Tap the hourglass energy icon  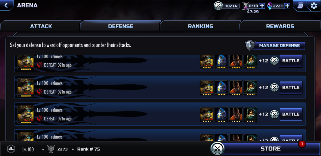click(x=245, y=6)
